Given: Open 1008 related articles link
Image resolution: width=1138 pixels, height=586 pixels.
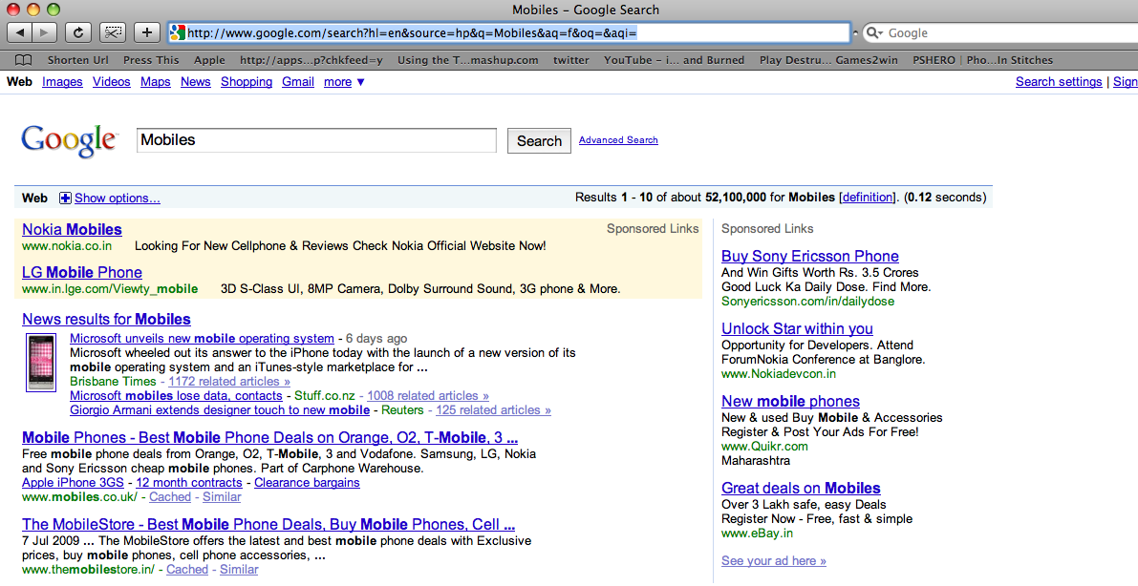Looking at the screenshot, I should coord(428,396).
